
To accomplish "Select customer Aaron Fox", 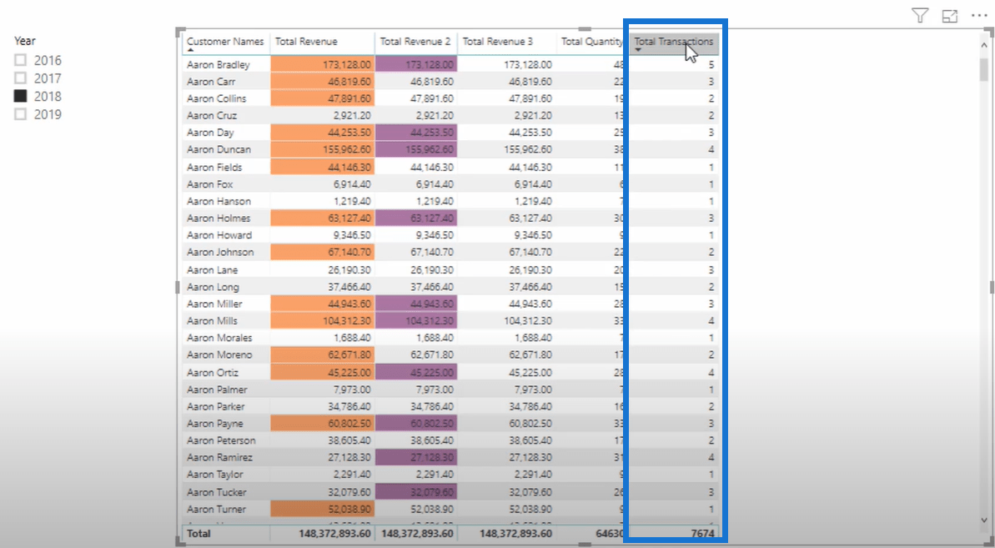I will tap(209, 184).
